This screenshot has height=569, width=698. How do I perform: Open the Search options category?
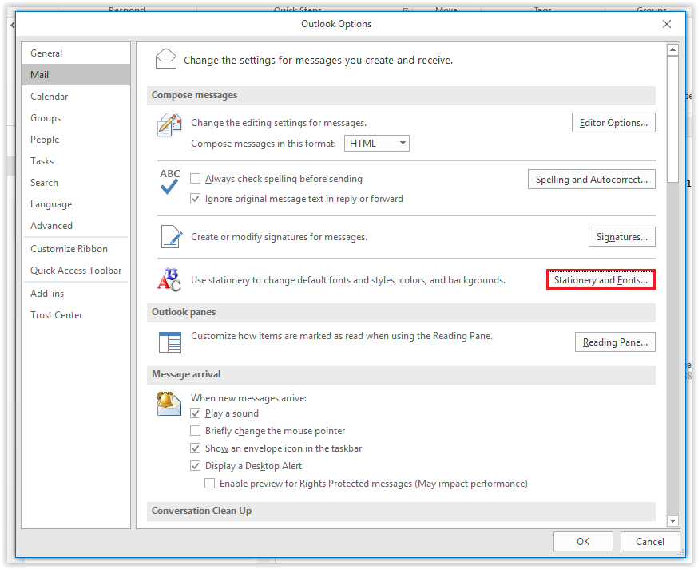pyautogui.click(x=76, y=183)
